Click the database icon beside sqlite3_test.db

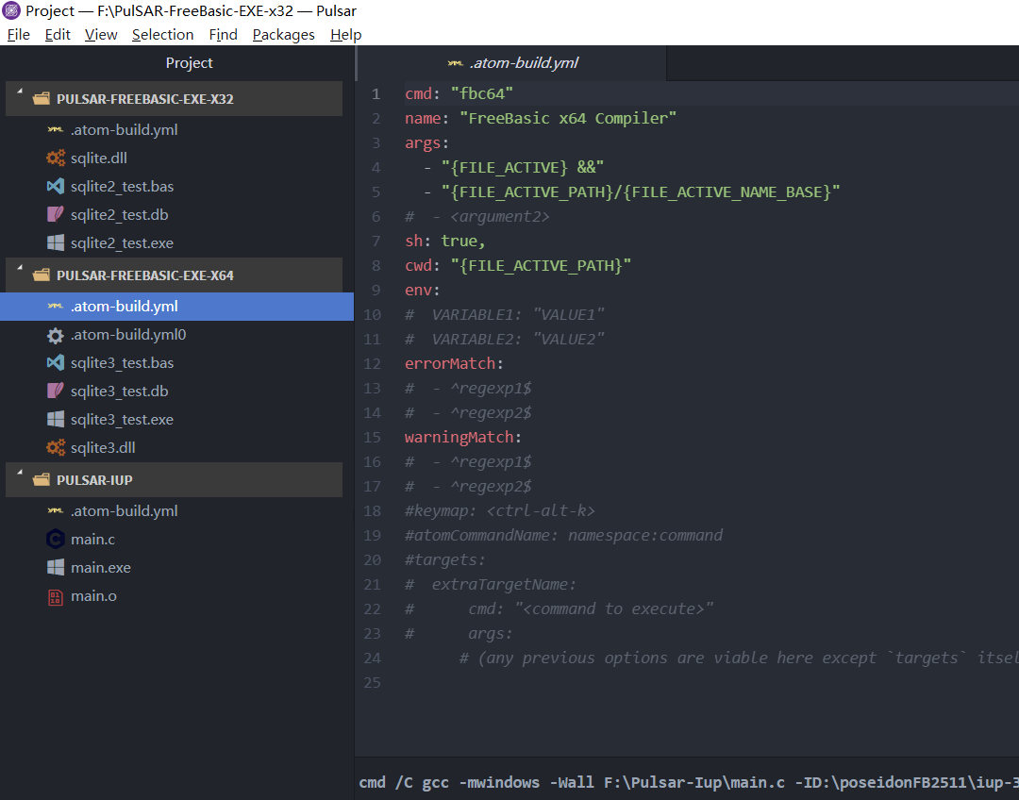(56, 392)
